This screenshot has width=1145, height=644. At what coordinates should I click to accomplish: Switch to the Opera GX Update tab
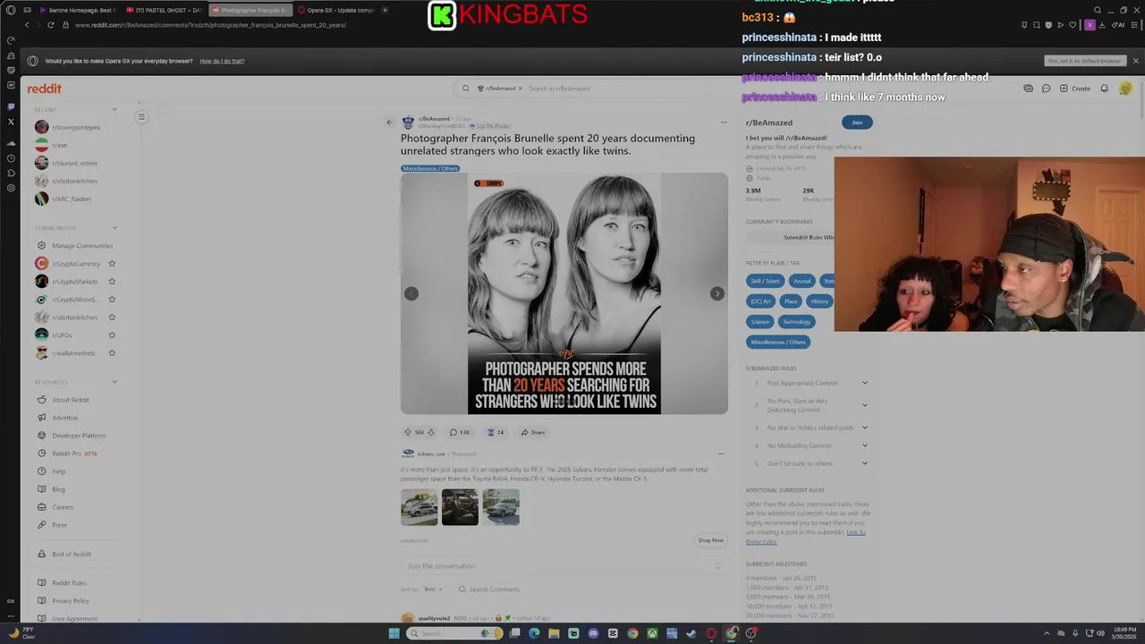(x=335, y=10)
